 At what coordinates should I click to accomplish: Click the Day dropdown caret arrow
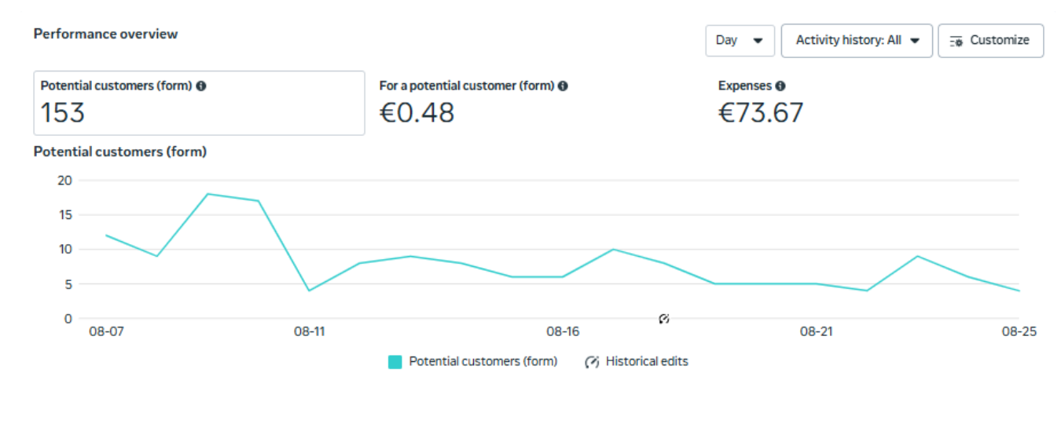click(758, 41)
